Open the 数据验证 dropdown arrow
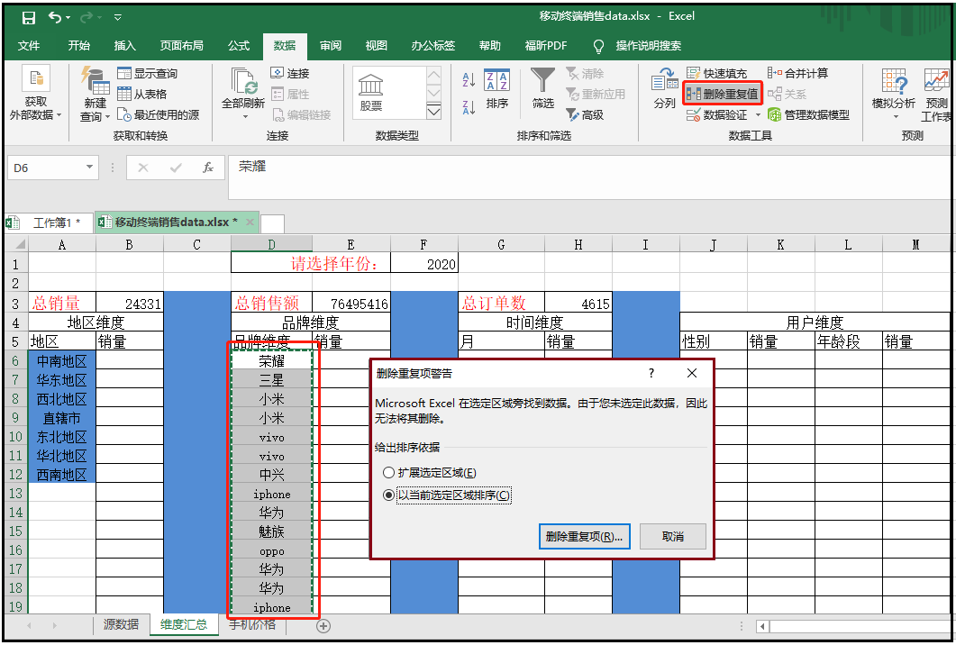 pyautogui.click(x=758, y=114)
